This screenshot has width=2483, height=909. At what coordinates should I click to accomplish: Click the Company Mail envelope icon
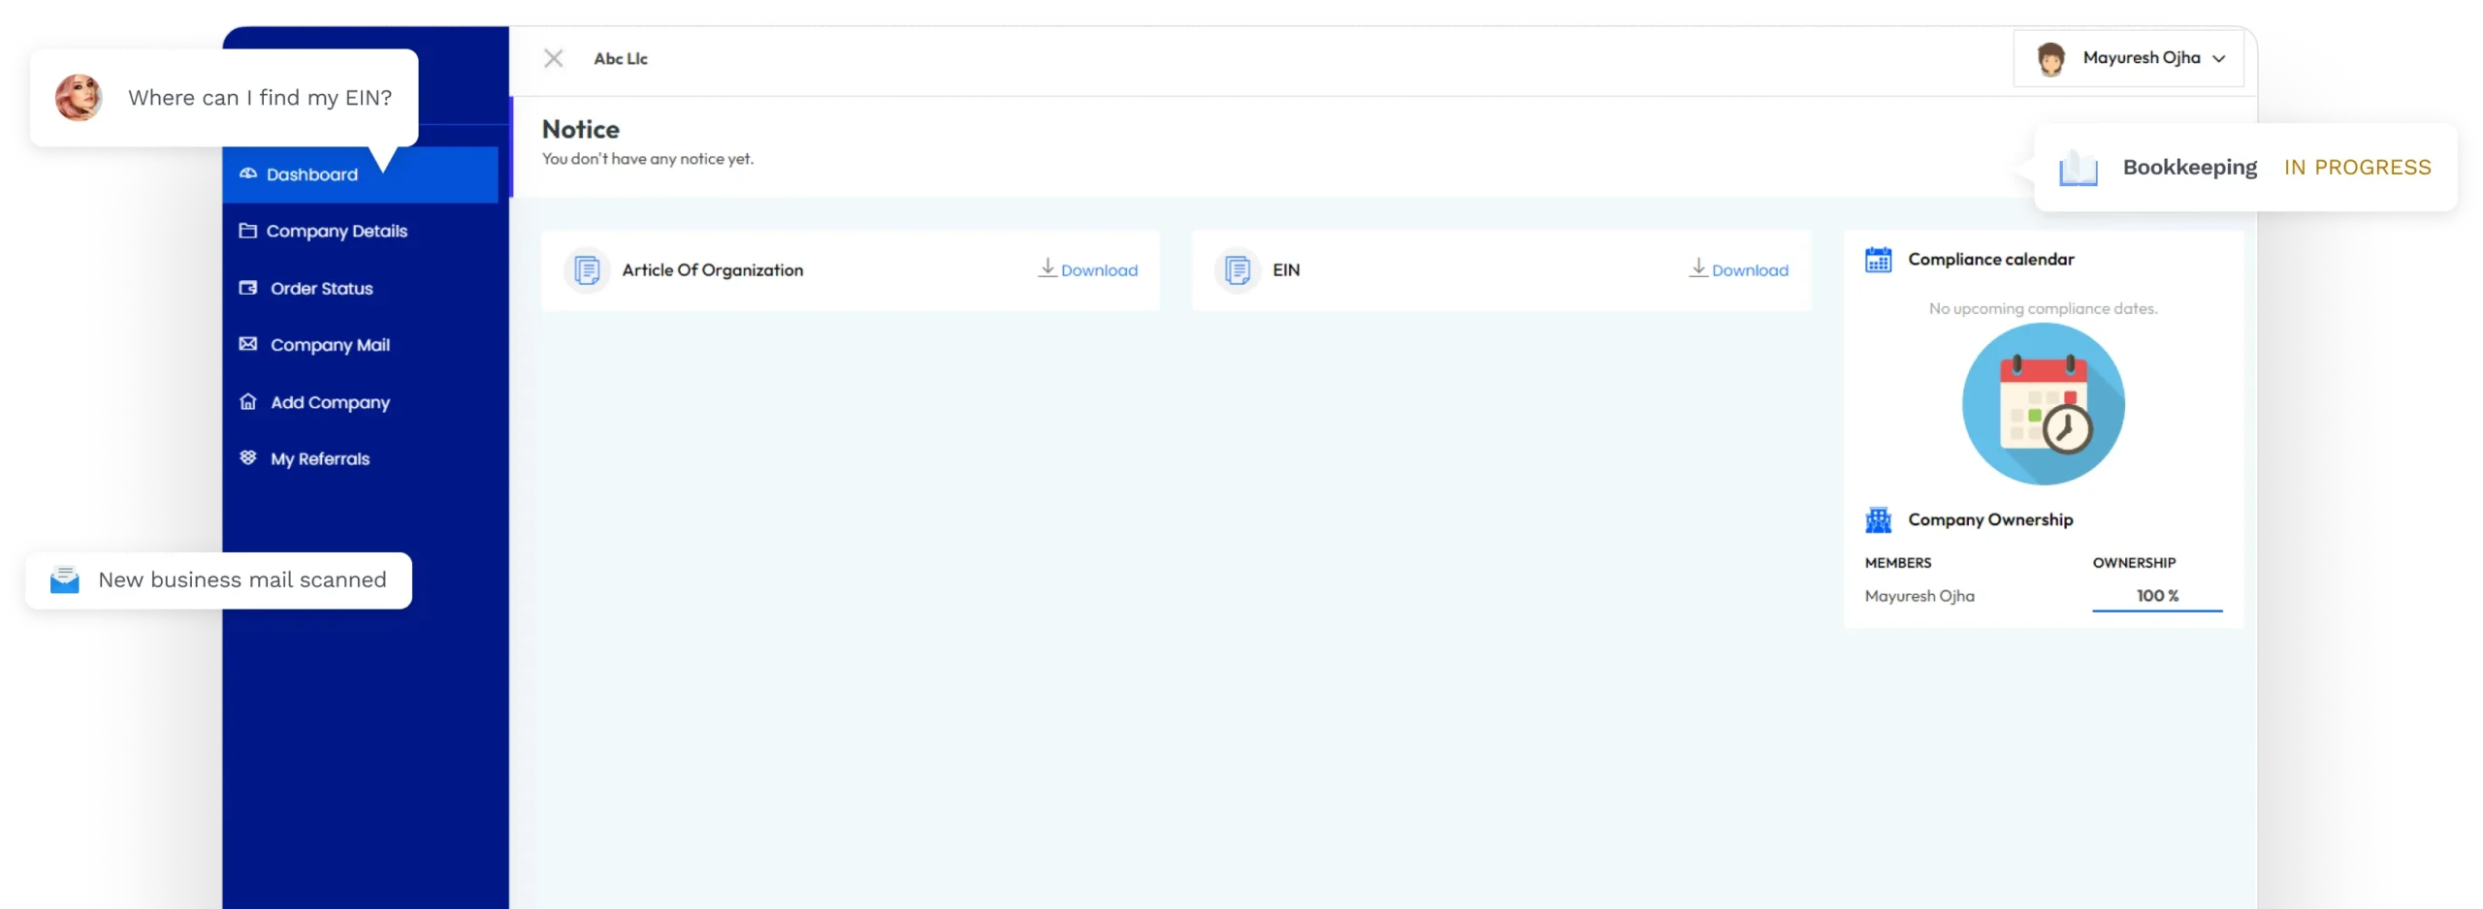pos(248,344)
